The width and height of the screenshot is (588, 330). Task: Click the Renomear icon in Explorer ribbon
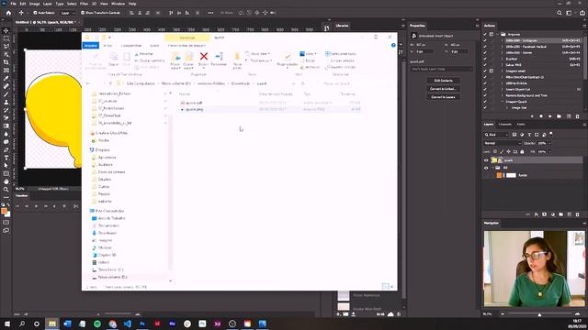pyautogui.click(x=219, y=57)
